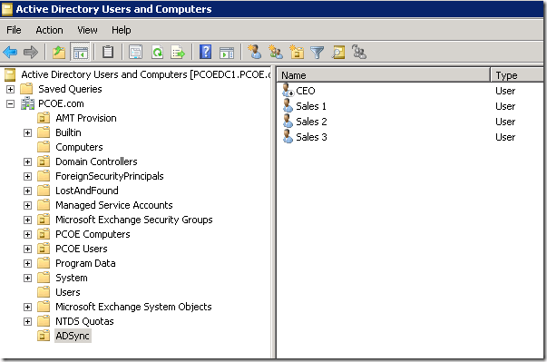Click the Type cell of CEO row
The image size is (547, 362).
point(505,91)
